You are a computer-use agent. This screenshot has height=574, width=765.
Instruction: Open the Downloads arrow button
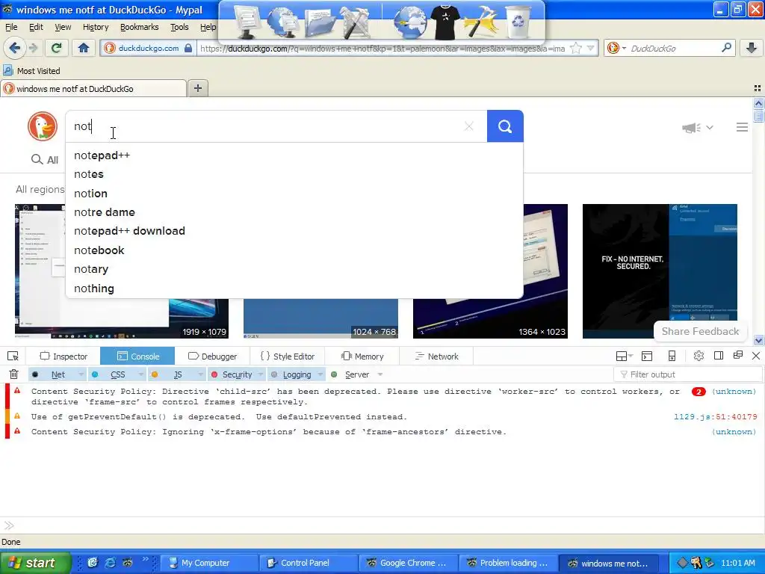(x=752, y=48)
